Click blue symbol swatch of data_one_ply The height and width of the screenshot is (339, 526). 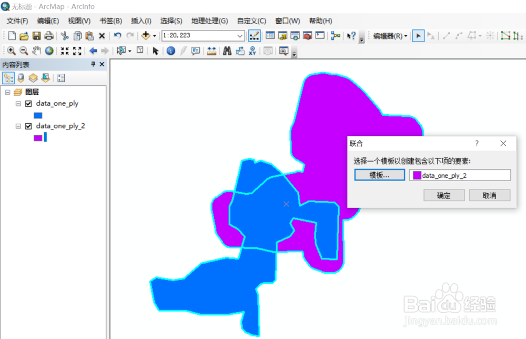point(38,115)
